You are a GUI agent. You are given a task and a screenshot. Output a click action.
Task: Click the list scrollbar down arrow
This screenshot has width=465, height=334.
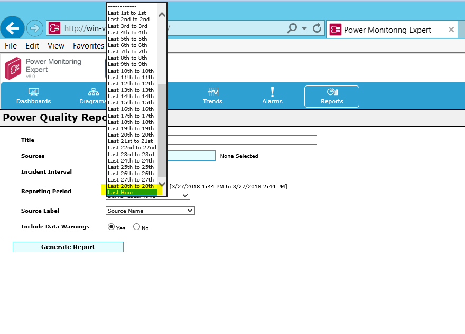[162, 184]
